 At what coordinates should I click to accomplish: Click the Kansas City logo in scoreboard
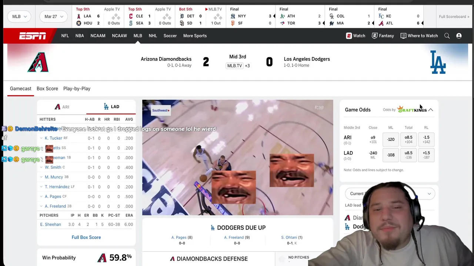tap(381, 16)
